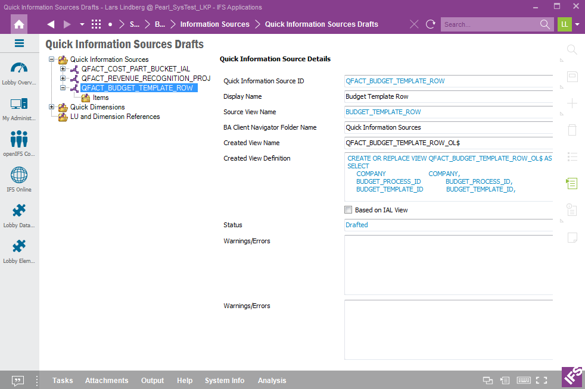Click the Home icon in the navigation bar
Viewport: 585px width, 389px height.
point(20,24)
